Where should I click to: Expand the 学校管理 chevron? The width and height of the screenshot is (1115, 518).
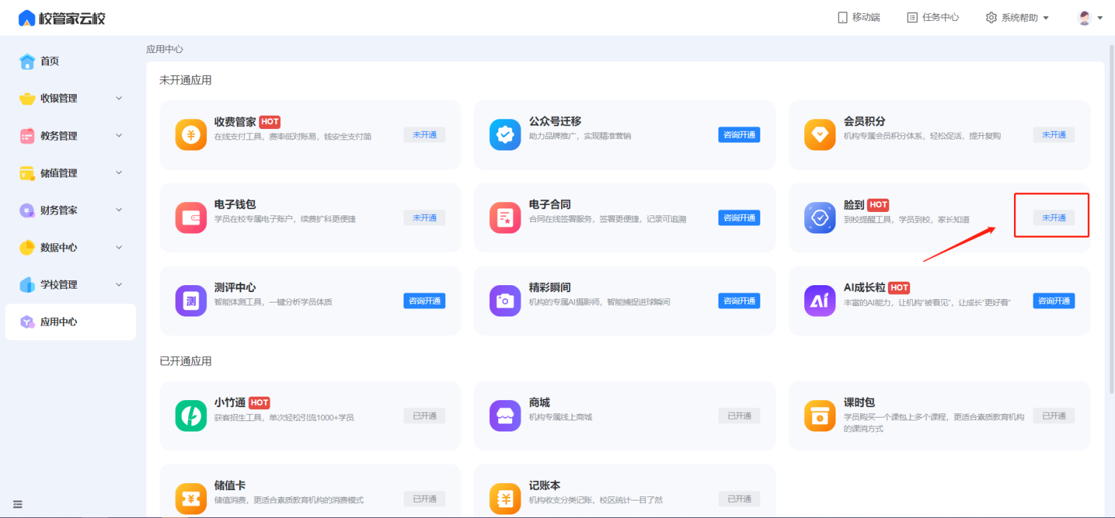click(119, 284)
